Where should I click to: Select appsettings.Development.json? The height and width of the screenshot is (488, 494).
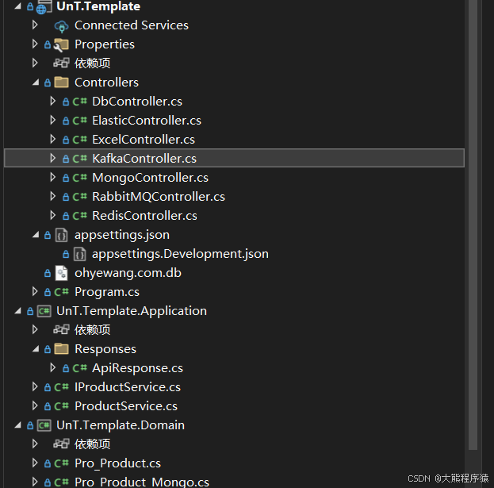coord(180,254)
